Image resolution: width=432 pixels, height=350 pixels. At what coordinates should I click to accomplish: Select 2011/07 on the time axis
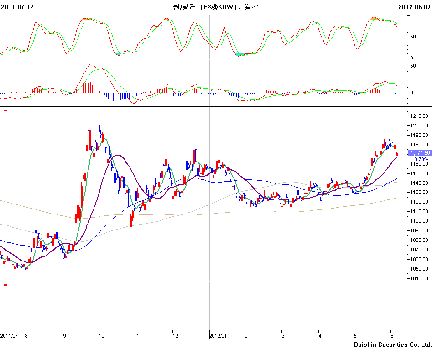(x=9, y=336)
